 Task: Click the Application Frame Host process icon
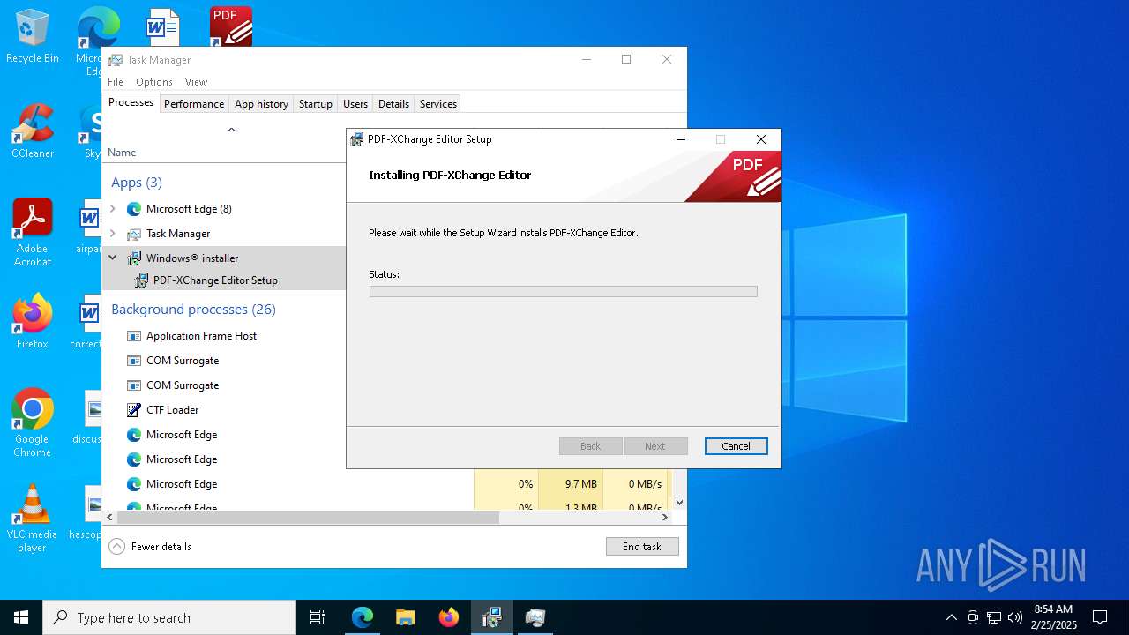coord(134,336)
